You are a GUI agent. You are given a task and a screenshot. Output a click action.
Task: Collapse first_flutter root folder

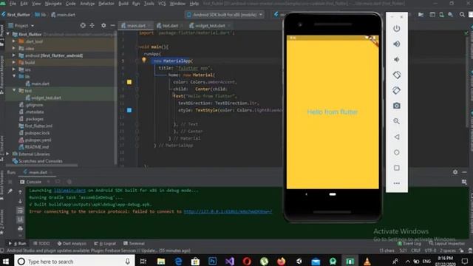point(8,34)
